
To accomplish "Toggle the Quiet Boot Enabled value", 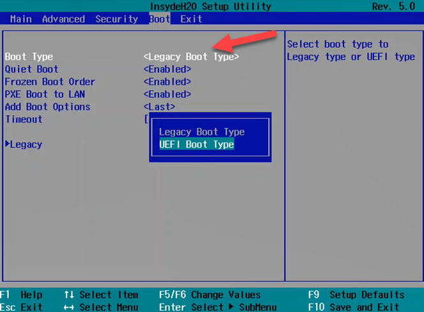I will pos(167,69).
